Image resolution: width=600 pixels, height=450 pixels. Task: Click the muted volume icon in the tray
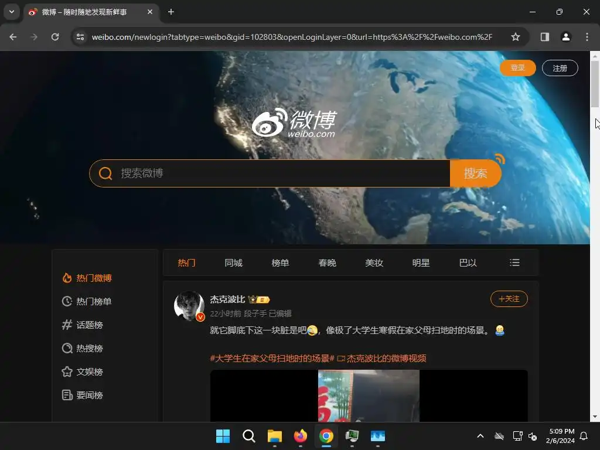click(x=533, y=436)
